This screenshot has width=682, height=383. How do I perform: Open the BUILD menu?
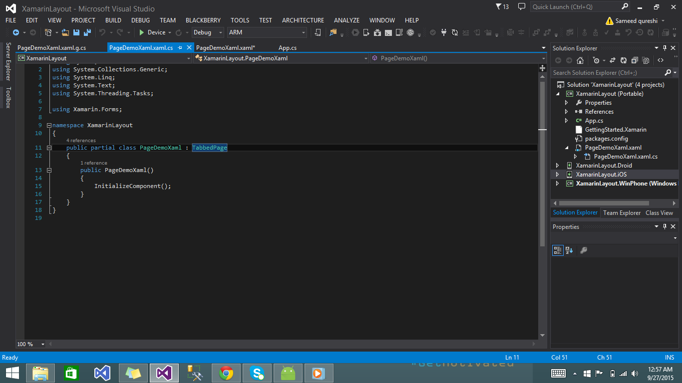pyautogui.click(x=113, y=20)
